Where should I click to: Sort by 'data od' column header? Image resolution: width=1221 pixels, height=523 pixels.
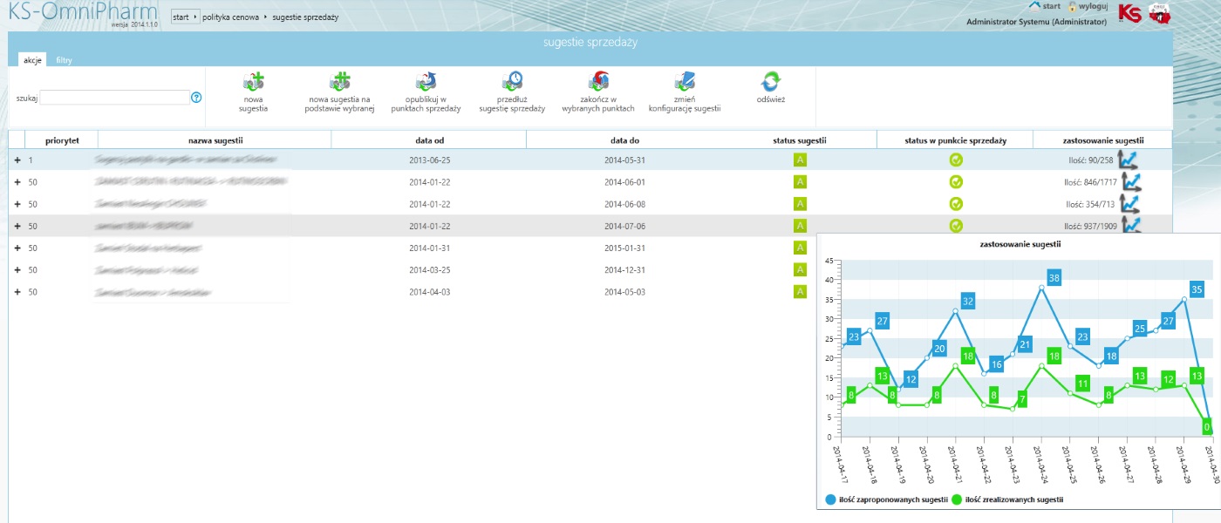click(x=428, y=139)
